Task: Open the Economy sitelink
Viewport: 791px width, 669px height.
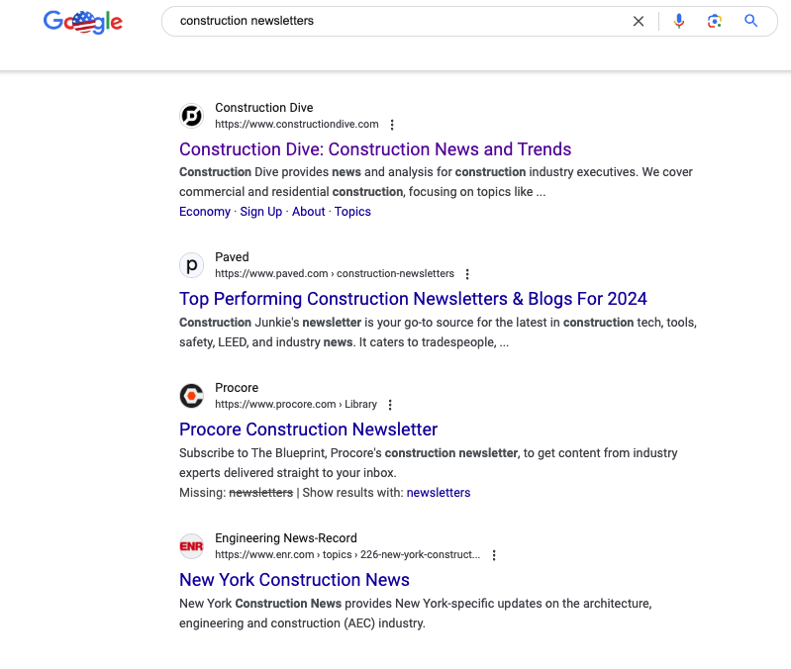Action: click(x=205, y=212)
